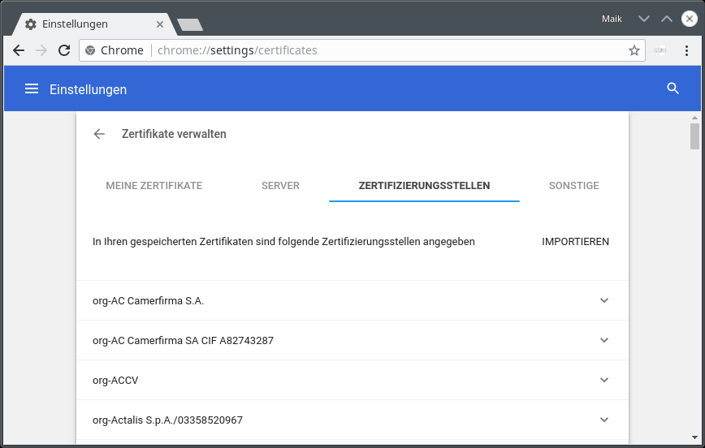
Task: Click the vertical scrollbar thumb
Action: pos(694,136)
